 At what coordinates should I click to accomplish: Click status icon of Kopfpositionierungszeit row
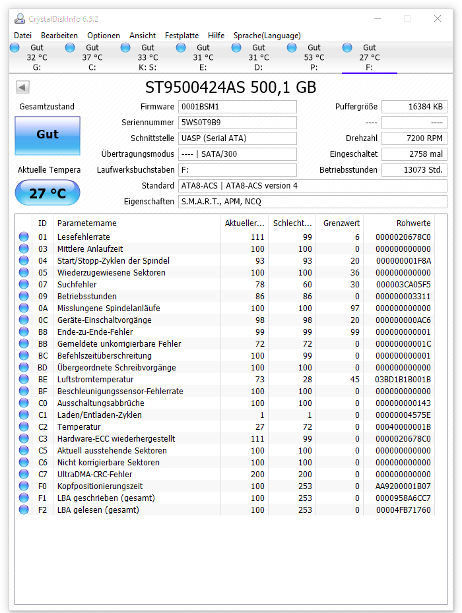pyautogui.click(x=24, y=486)
